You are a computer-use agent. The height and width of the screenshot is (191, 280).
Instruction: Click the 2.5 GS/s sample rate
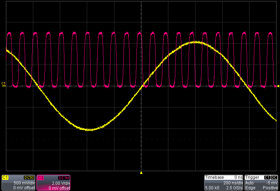click(234, 188)
